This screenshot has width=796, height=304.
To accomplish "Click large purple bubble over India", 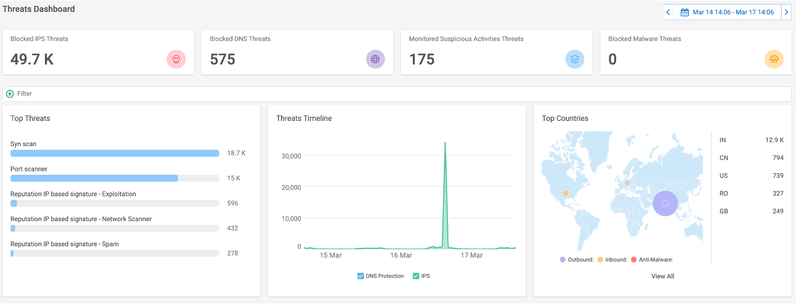I will coord(665,203).
